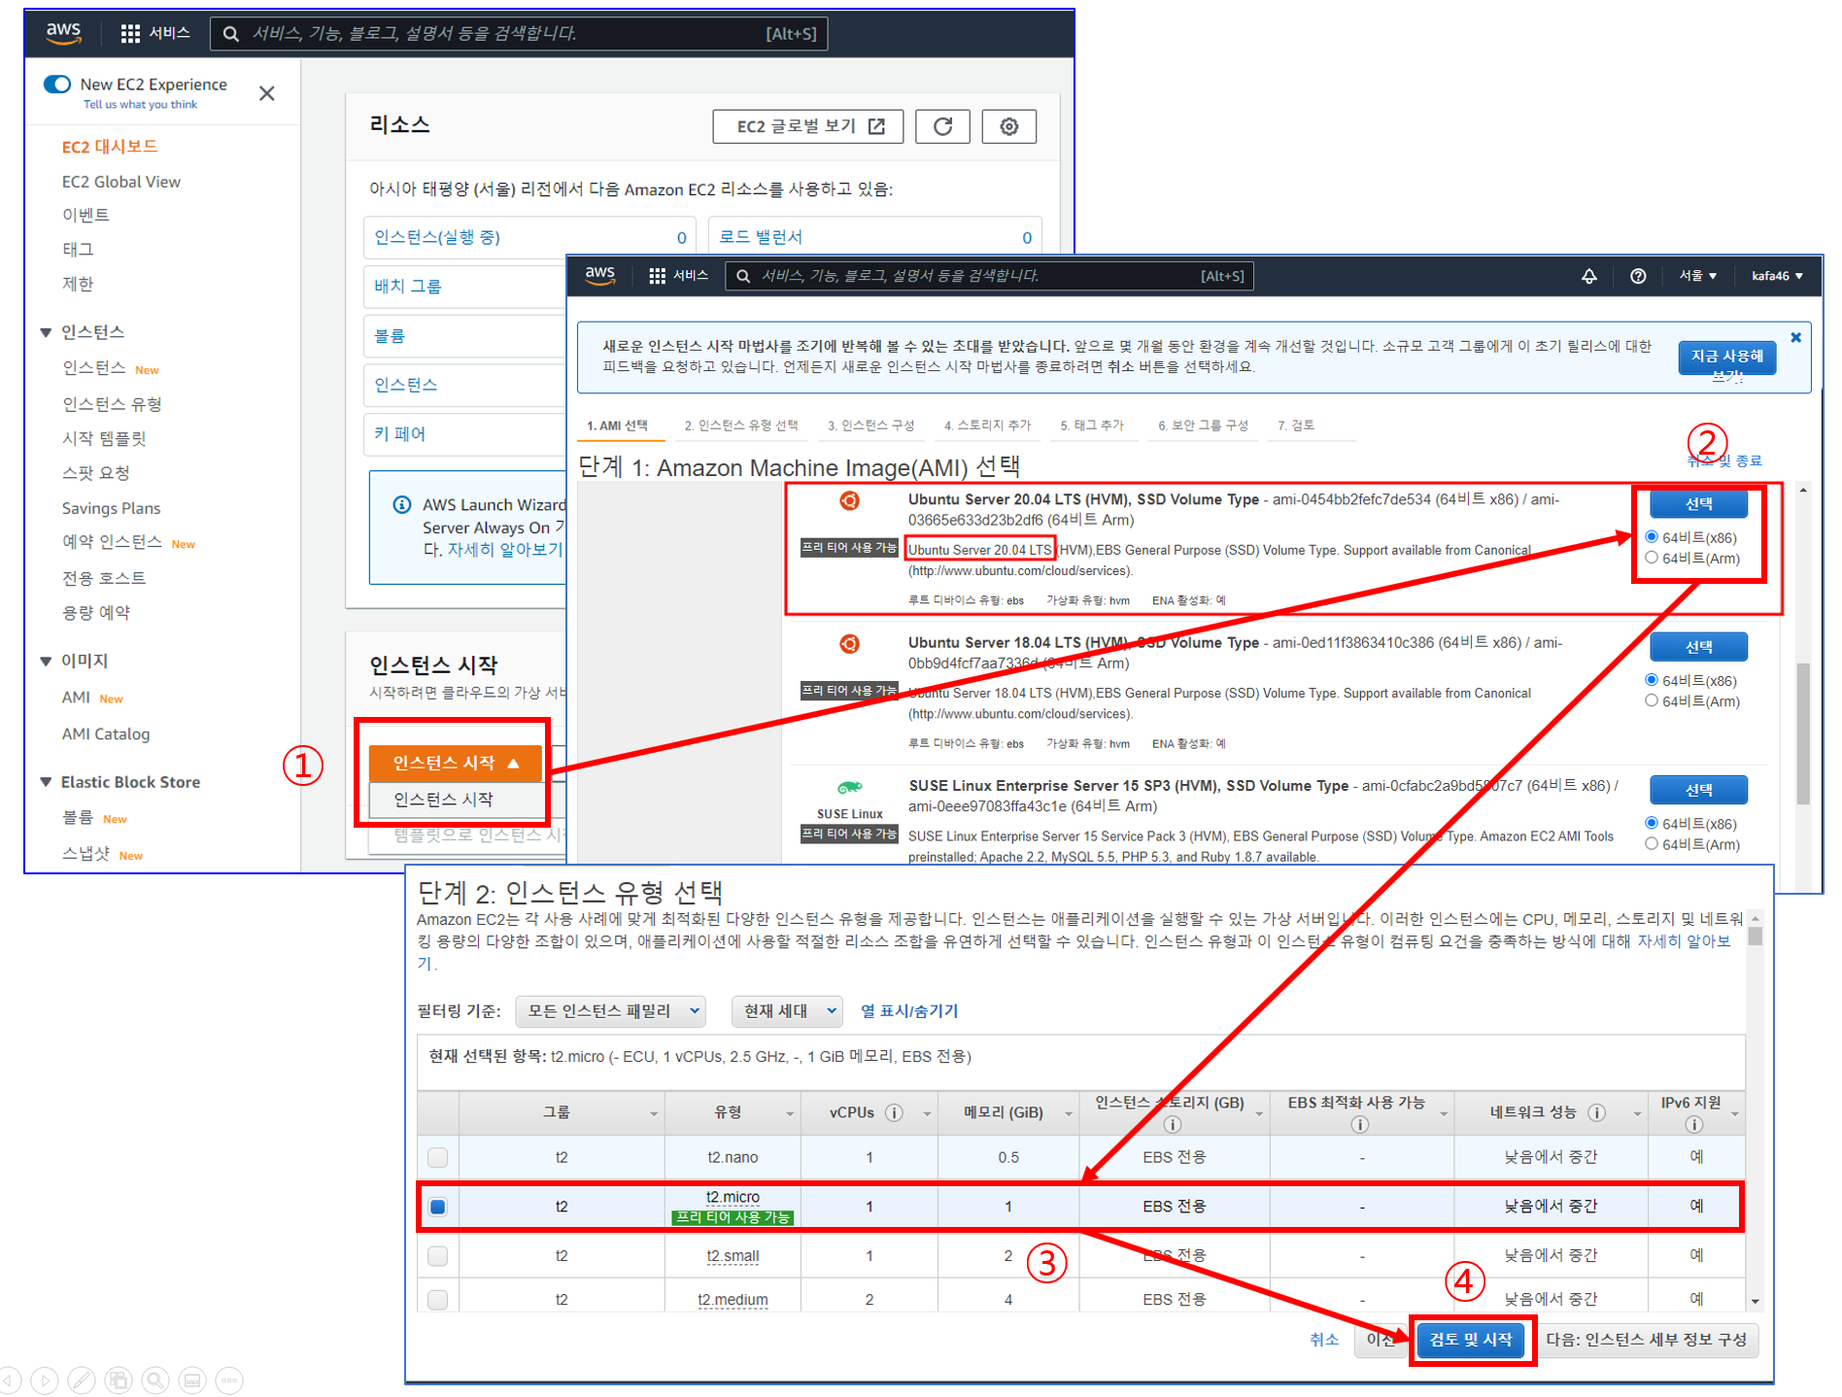Click the slideshow pen tool icon
Viewport: 1842px width, 1397px height.
coord(82,1380)
